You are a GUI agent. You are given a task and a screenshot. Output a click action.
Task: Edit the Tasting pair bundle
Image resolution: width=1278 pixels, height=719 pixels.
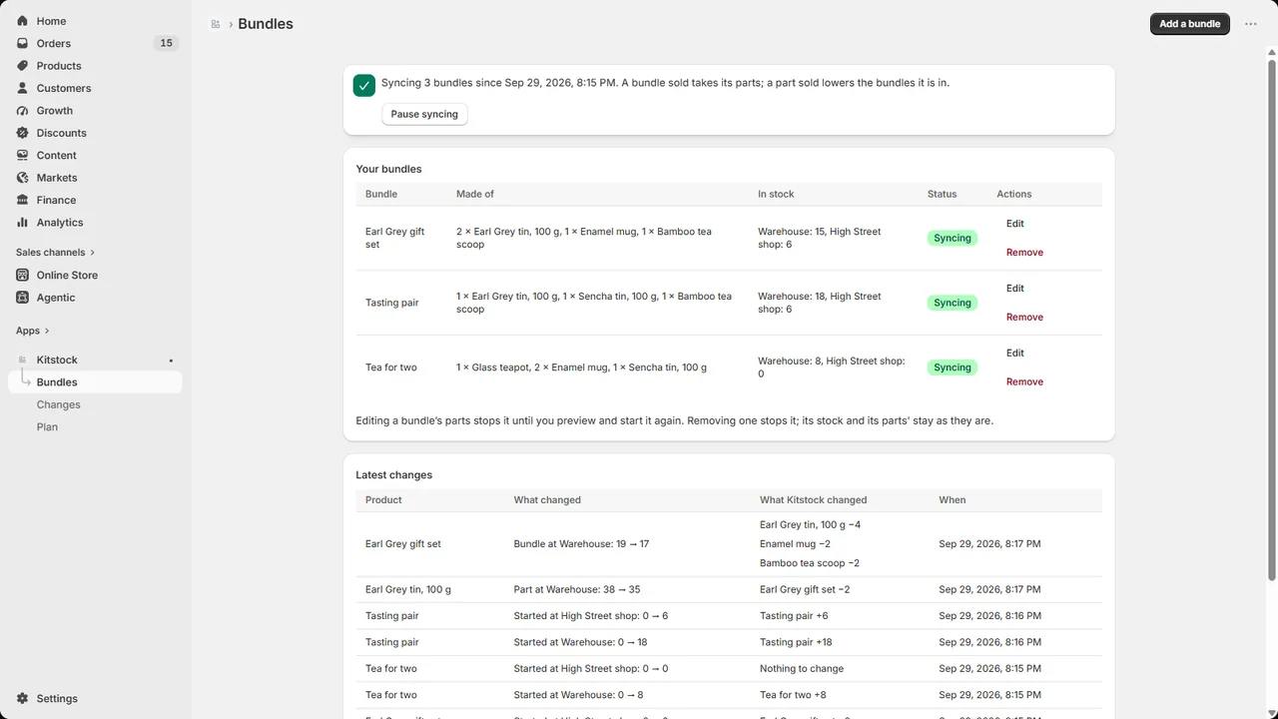pos(1015,289)
